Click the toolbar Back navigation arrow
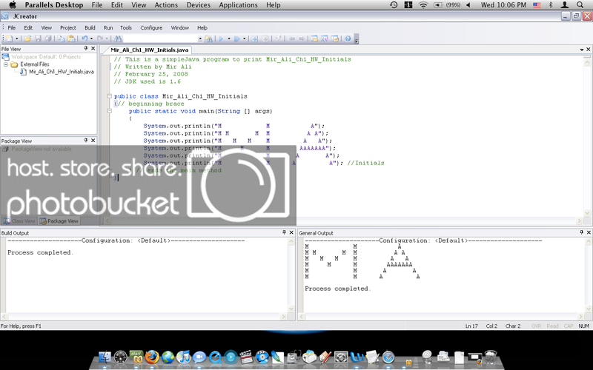The image size is (593, 370). click(x=291, y=38)
